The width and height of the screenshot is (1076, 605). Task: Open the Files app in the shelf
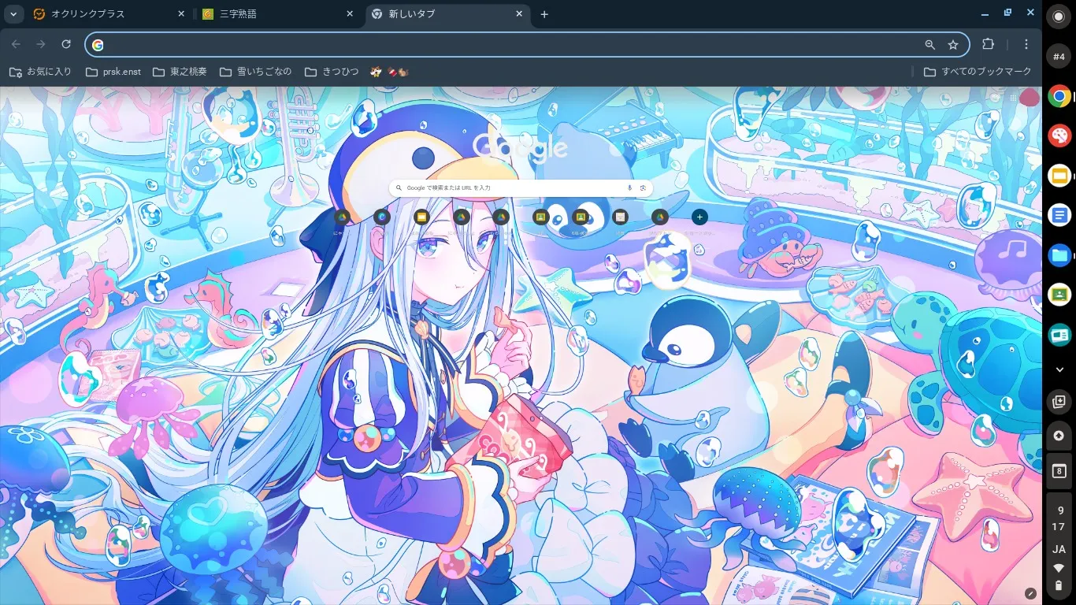(1059, 255)
